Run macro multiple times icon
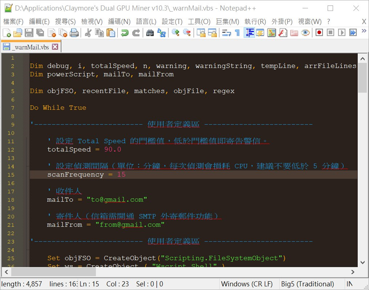 click(353, 33)
